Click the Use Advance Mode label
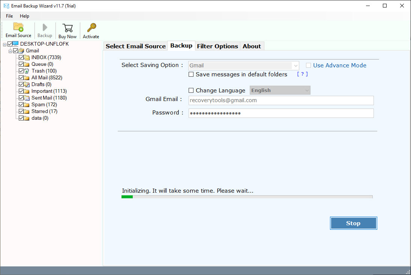 click(340, 65)
